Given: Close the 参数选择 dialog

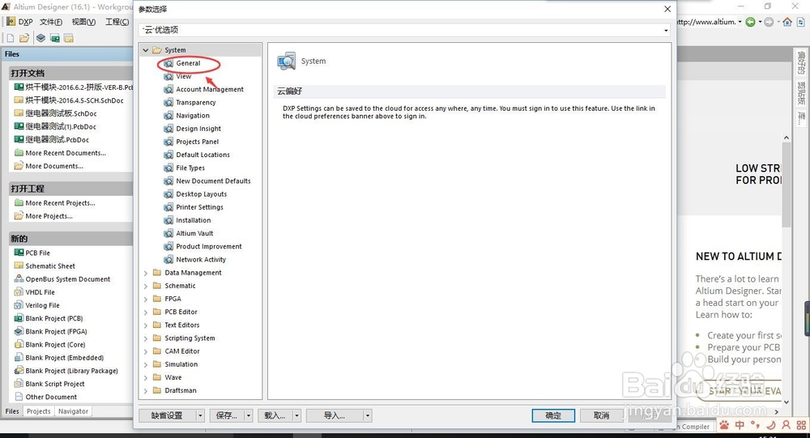Looking at the screenshot, I should (667, 9).
